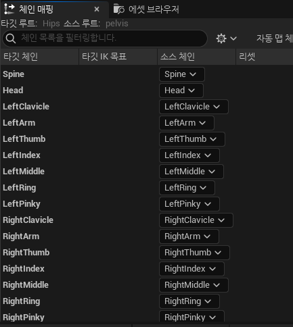
Task: Open the LeftIndex source chain dropdown
Action: [189, 155]
